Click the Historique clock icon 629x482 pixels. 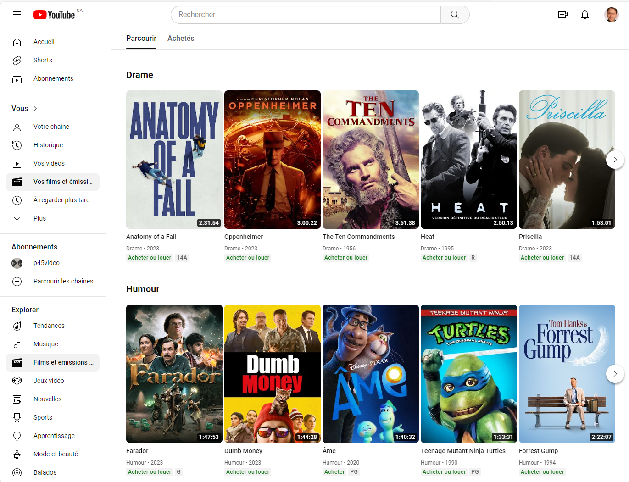tap(17, 145)
